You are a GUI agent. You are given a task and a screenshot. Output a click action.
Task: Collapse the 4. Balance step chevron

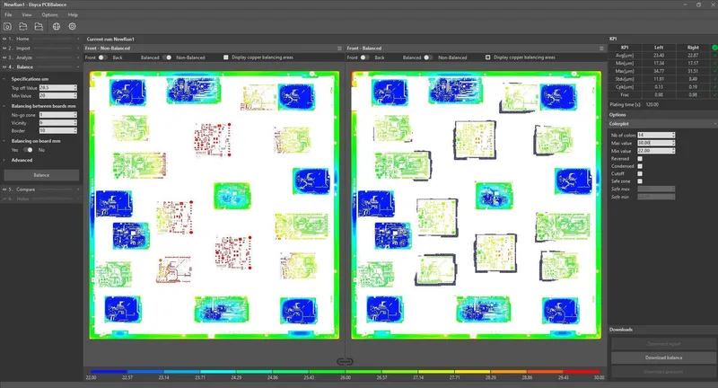click(78, 66)
